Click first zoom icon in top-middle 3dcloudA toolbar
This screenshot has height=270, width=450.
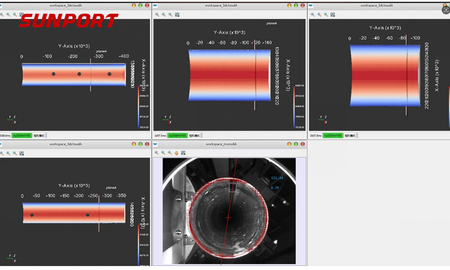click(x=157, y=14)
